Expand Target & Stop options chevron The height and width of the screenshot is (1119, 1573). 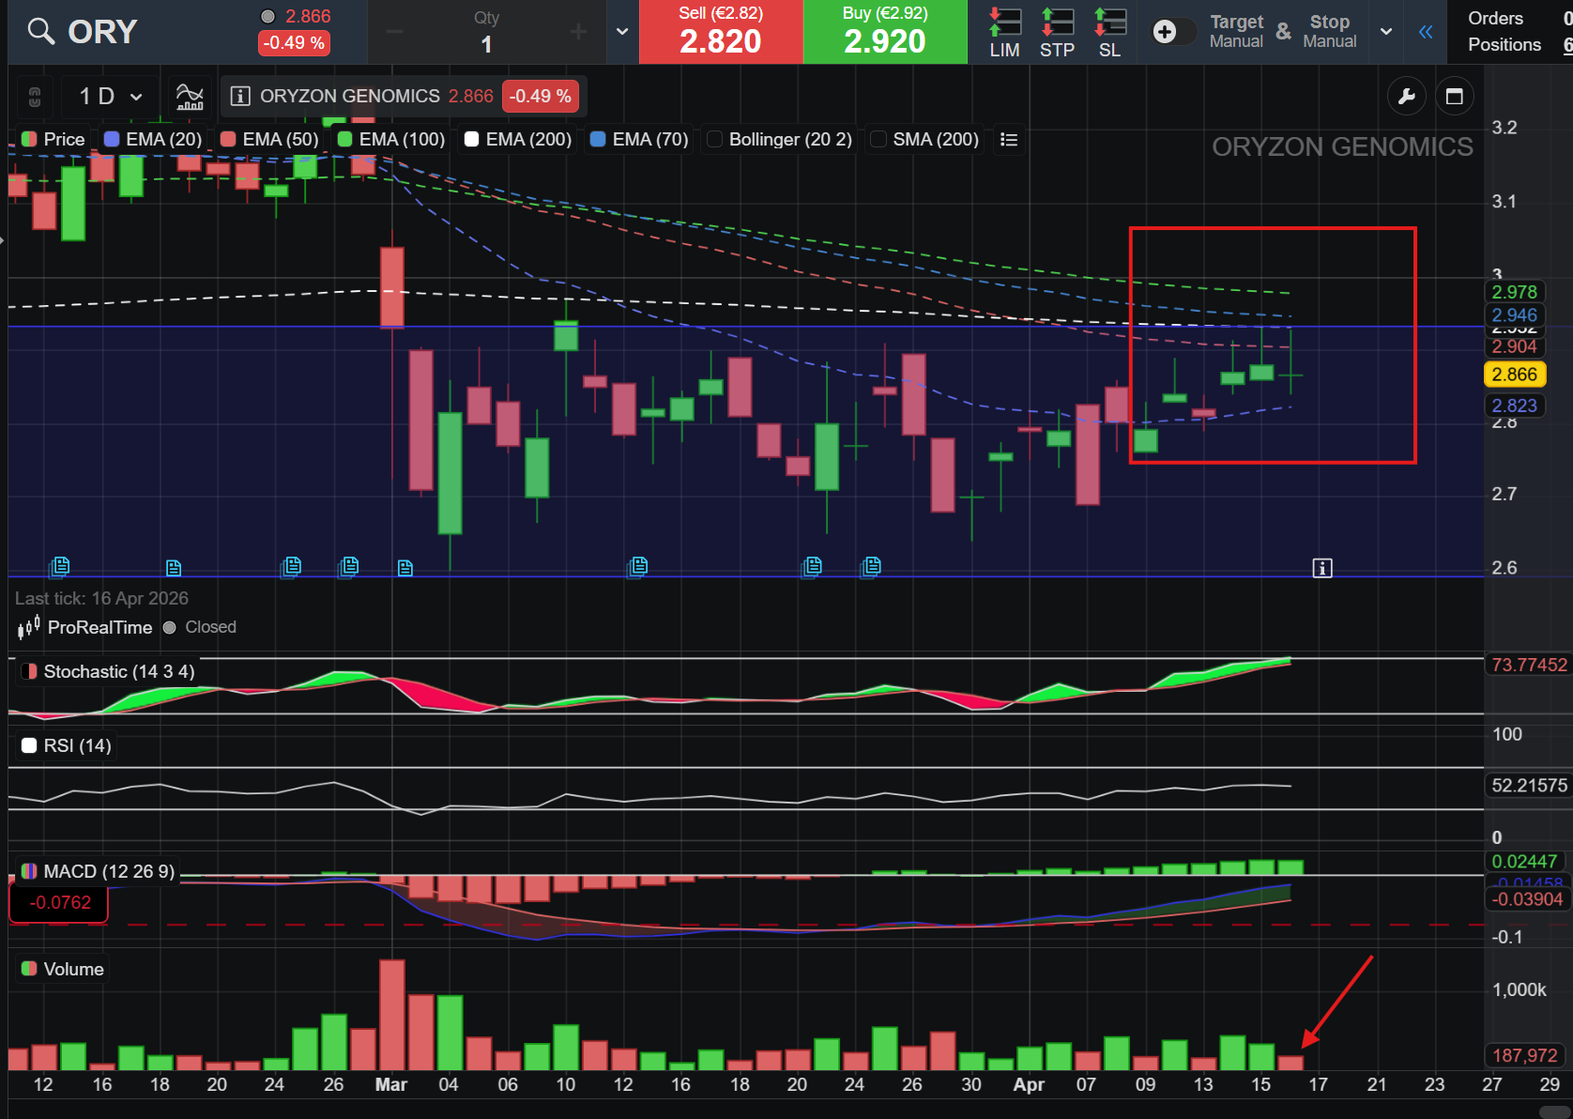pyautogui.click(x=1385, y=32)
